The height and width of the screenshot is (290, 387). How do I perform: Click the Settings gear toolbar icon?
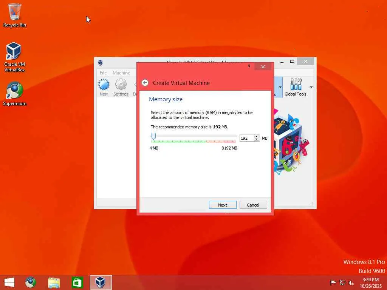tap(121, 87)
